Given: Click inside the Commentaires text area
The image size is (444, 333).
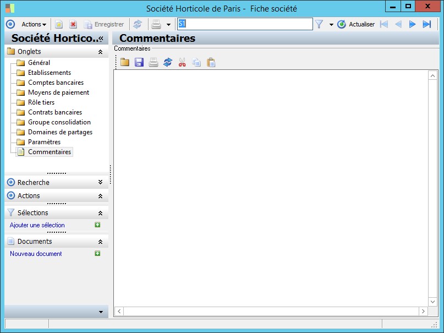Looking at the screenshot, I should 271,188.
